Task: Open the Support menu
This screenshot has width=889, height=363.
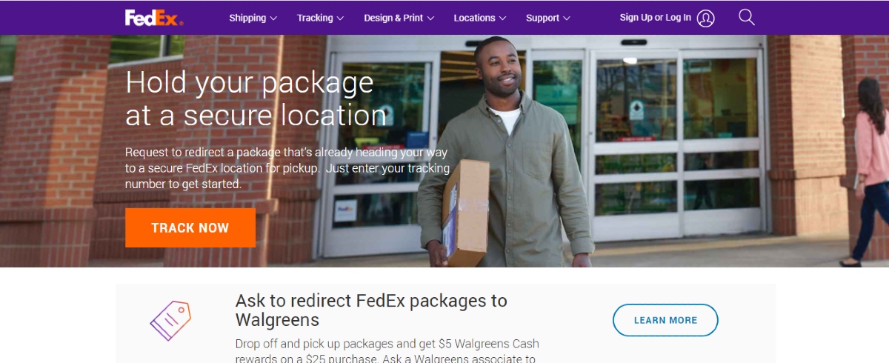Action: click(x=548, y=18)
